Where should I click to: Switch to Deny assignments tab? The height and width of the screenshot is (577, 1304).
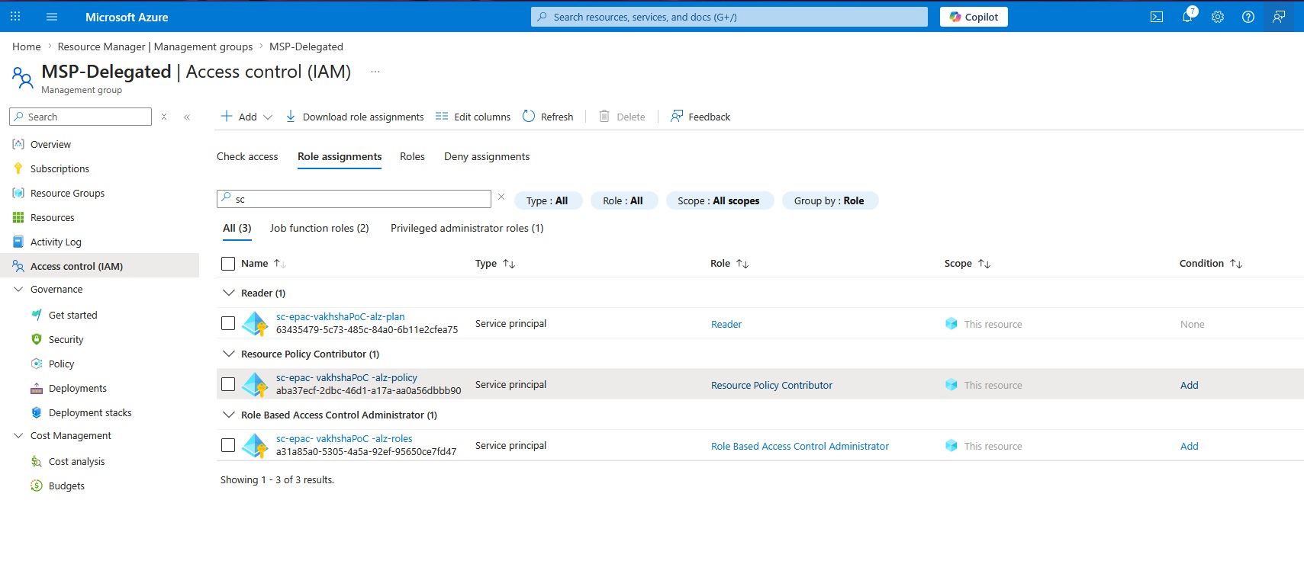click(487, 156)
